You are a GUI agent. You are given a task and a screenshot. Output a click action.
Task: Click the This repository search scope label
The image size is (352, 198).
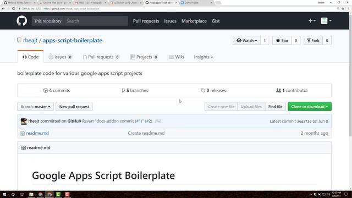point(48,21)
